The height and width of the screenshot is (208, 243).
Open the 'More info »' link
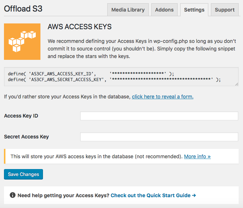[197, 156]
